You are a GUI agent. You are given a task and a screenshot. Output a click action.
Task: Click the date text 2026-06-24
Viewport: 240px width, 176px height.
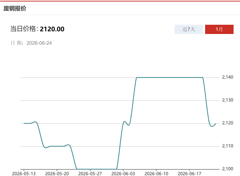[39, 43]
